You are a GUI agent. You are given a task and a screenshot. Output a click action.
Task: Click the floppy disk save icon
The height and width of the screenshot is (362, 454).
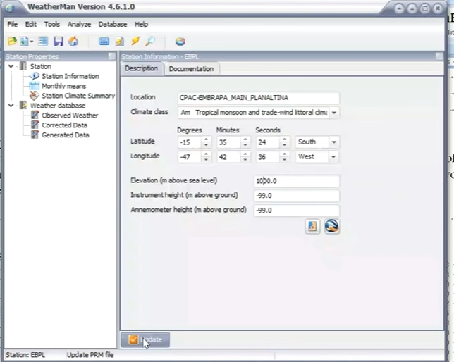point(59,42)
